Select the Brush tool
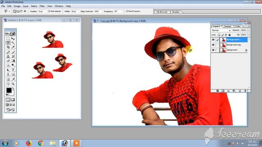This screenshot has width=262, height=147. (x=13, y=52)
